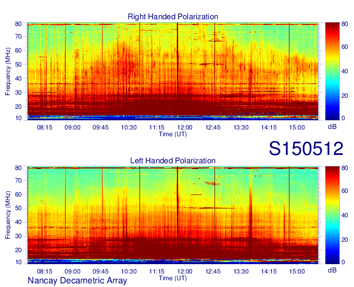Click the 09:00 tick label of the bottom plot

(72, 271)
